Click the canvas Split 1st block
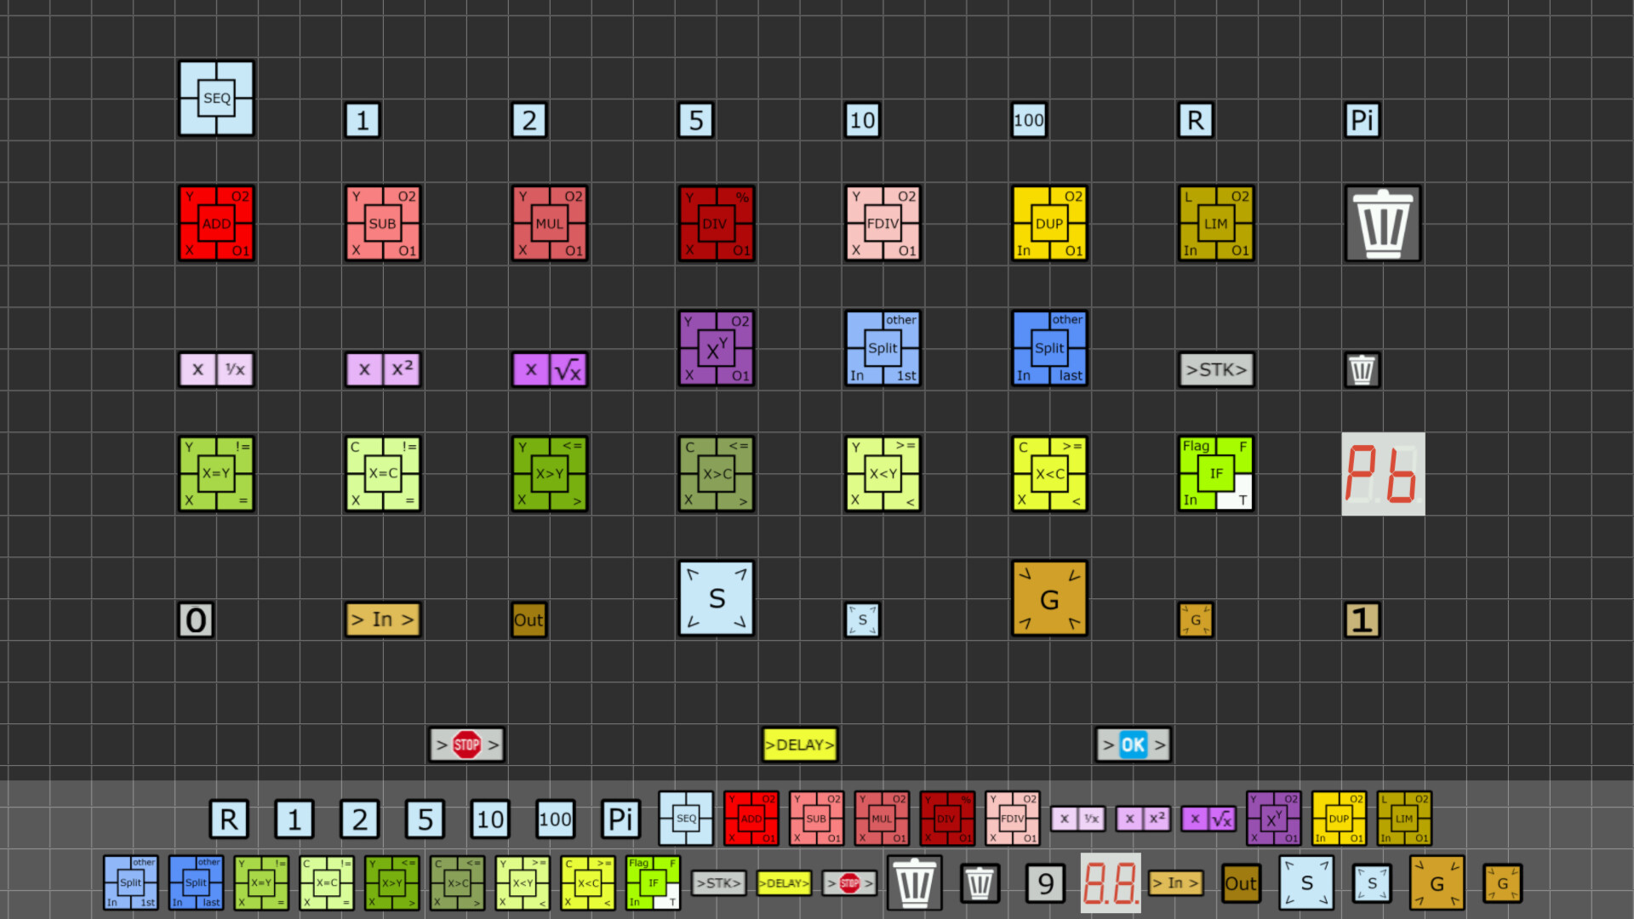Viewport: 1634px width, 919px height. pos(883,348)
